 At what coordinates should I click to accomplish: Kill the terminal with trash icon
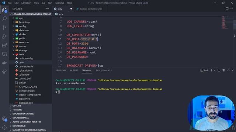(224, 70)
